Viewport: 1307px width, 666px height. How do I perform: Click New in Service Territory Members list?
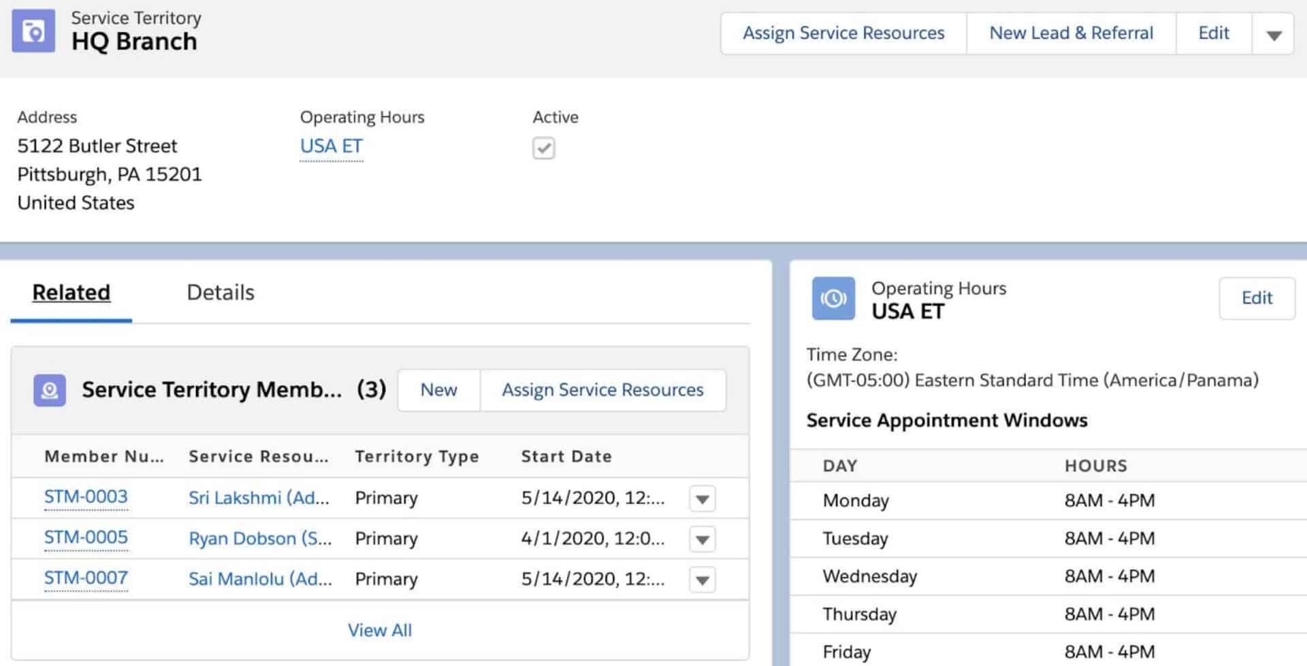439,390
